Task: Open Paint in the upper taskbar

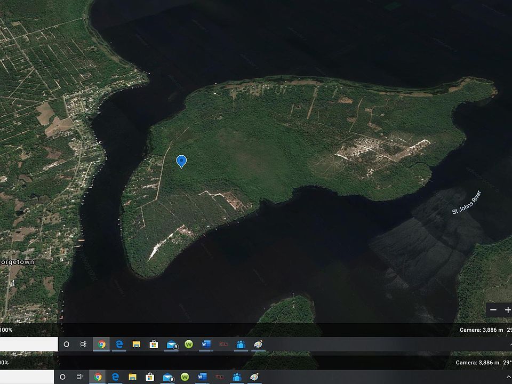Action: 258,345
